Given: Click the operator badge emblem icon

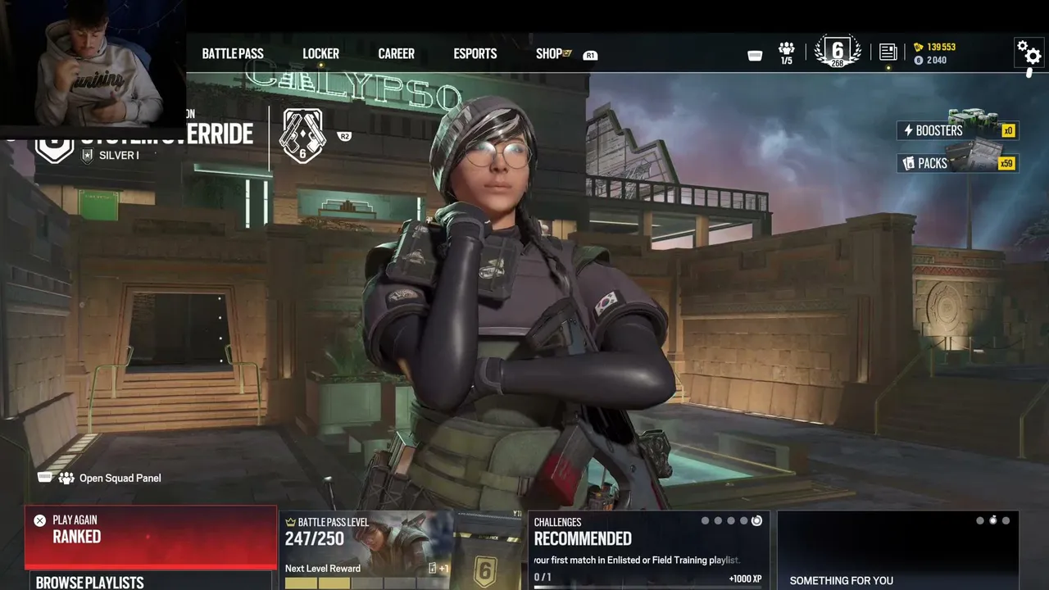Looking at the screenshot, I should tap(303, 134).
